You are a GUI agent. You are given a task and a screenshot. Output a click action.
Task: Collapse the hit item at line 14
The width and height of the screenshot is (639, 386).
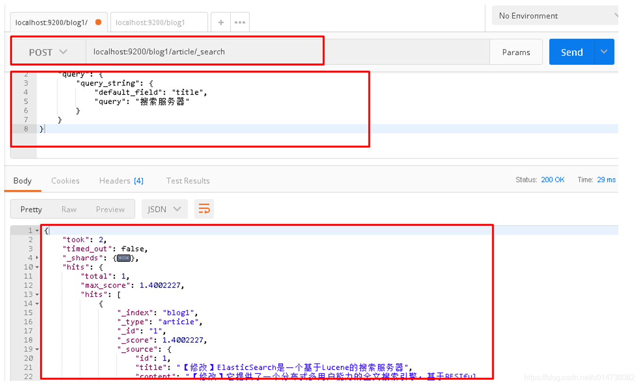(x=37, y=304)
